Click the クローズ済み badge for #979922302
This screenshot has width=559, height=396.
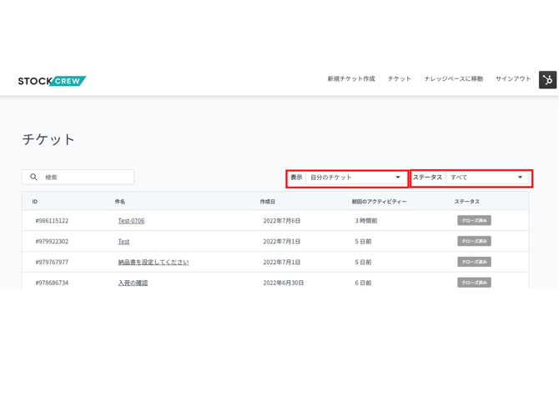(x=474, y=241)
